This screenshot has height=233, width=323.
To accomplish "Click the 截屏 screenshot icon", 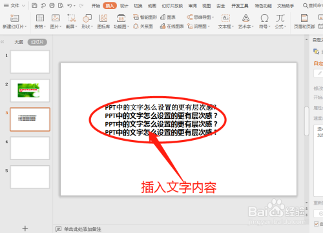I will click(72, 18).
